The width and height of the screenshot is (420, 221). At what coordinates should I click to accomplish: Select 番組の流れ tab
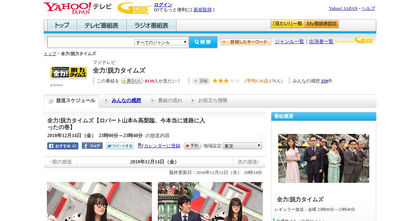coord(166,101)
